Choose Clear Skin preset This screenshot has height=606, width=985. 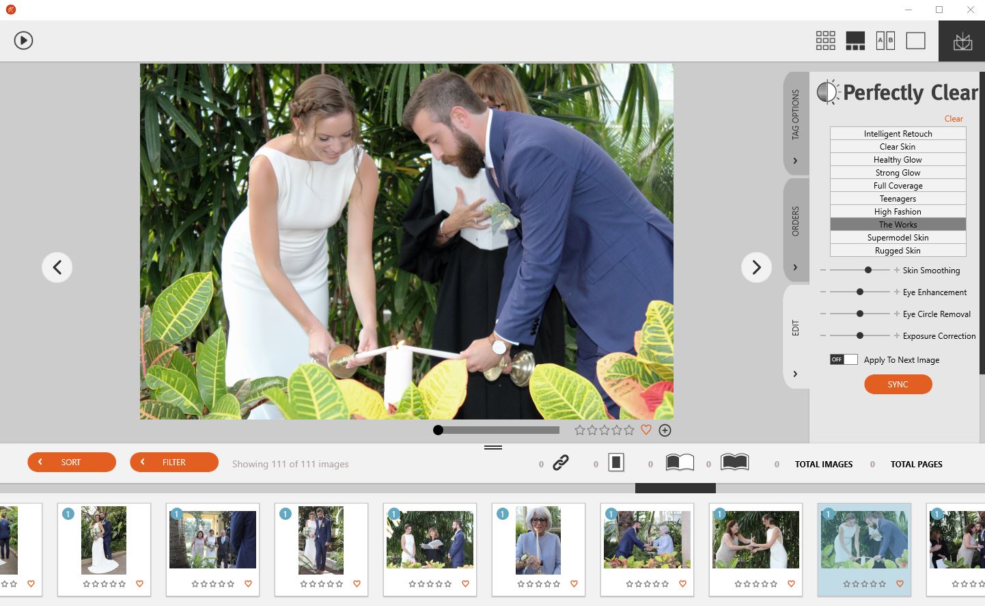click(898, 147)
